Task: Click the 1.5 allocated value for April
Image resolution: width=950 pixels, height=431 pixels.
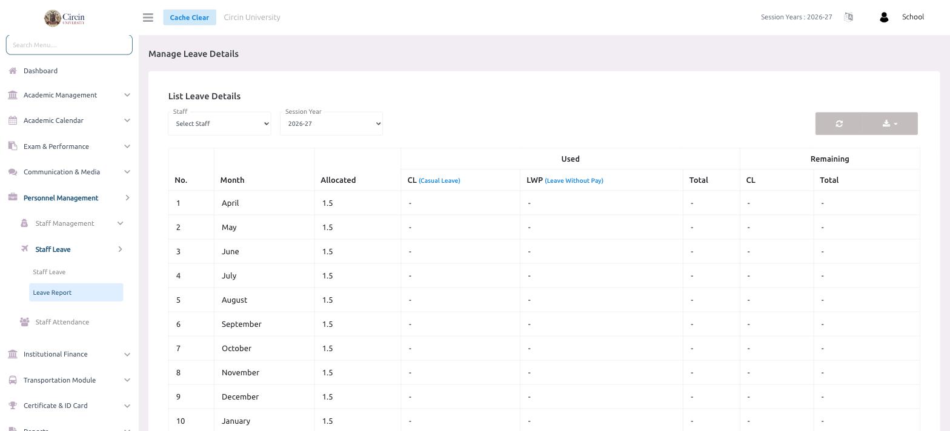Action: click(328, 203)
